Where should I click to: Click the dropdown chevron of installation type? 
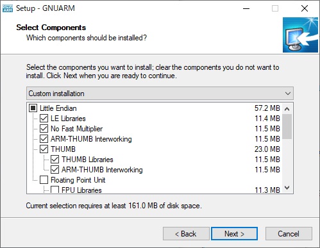[288, 94]
